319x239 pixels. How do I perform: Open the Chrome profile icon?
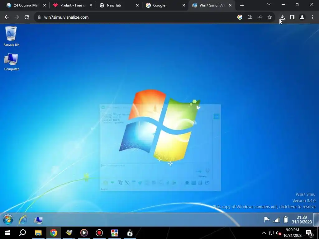pyautogui.click(x=302, y=17)
